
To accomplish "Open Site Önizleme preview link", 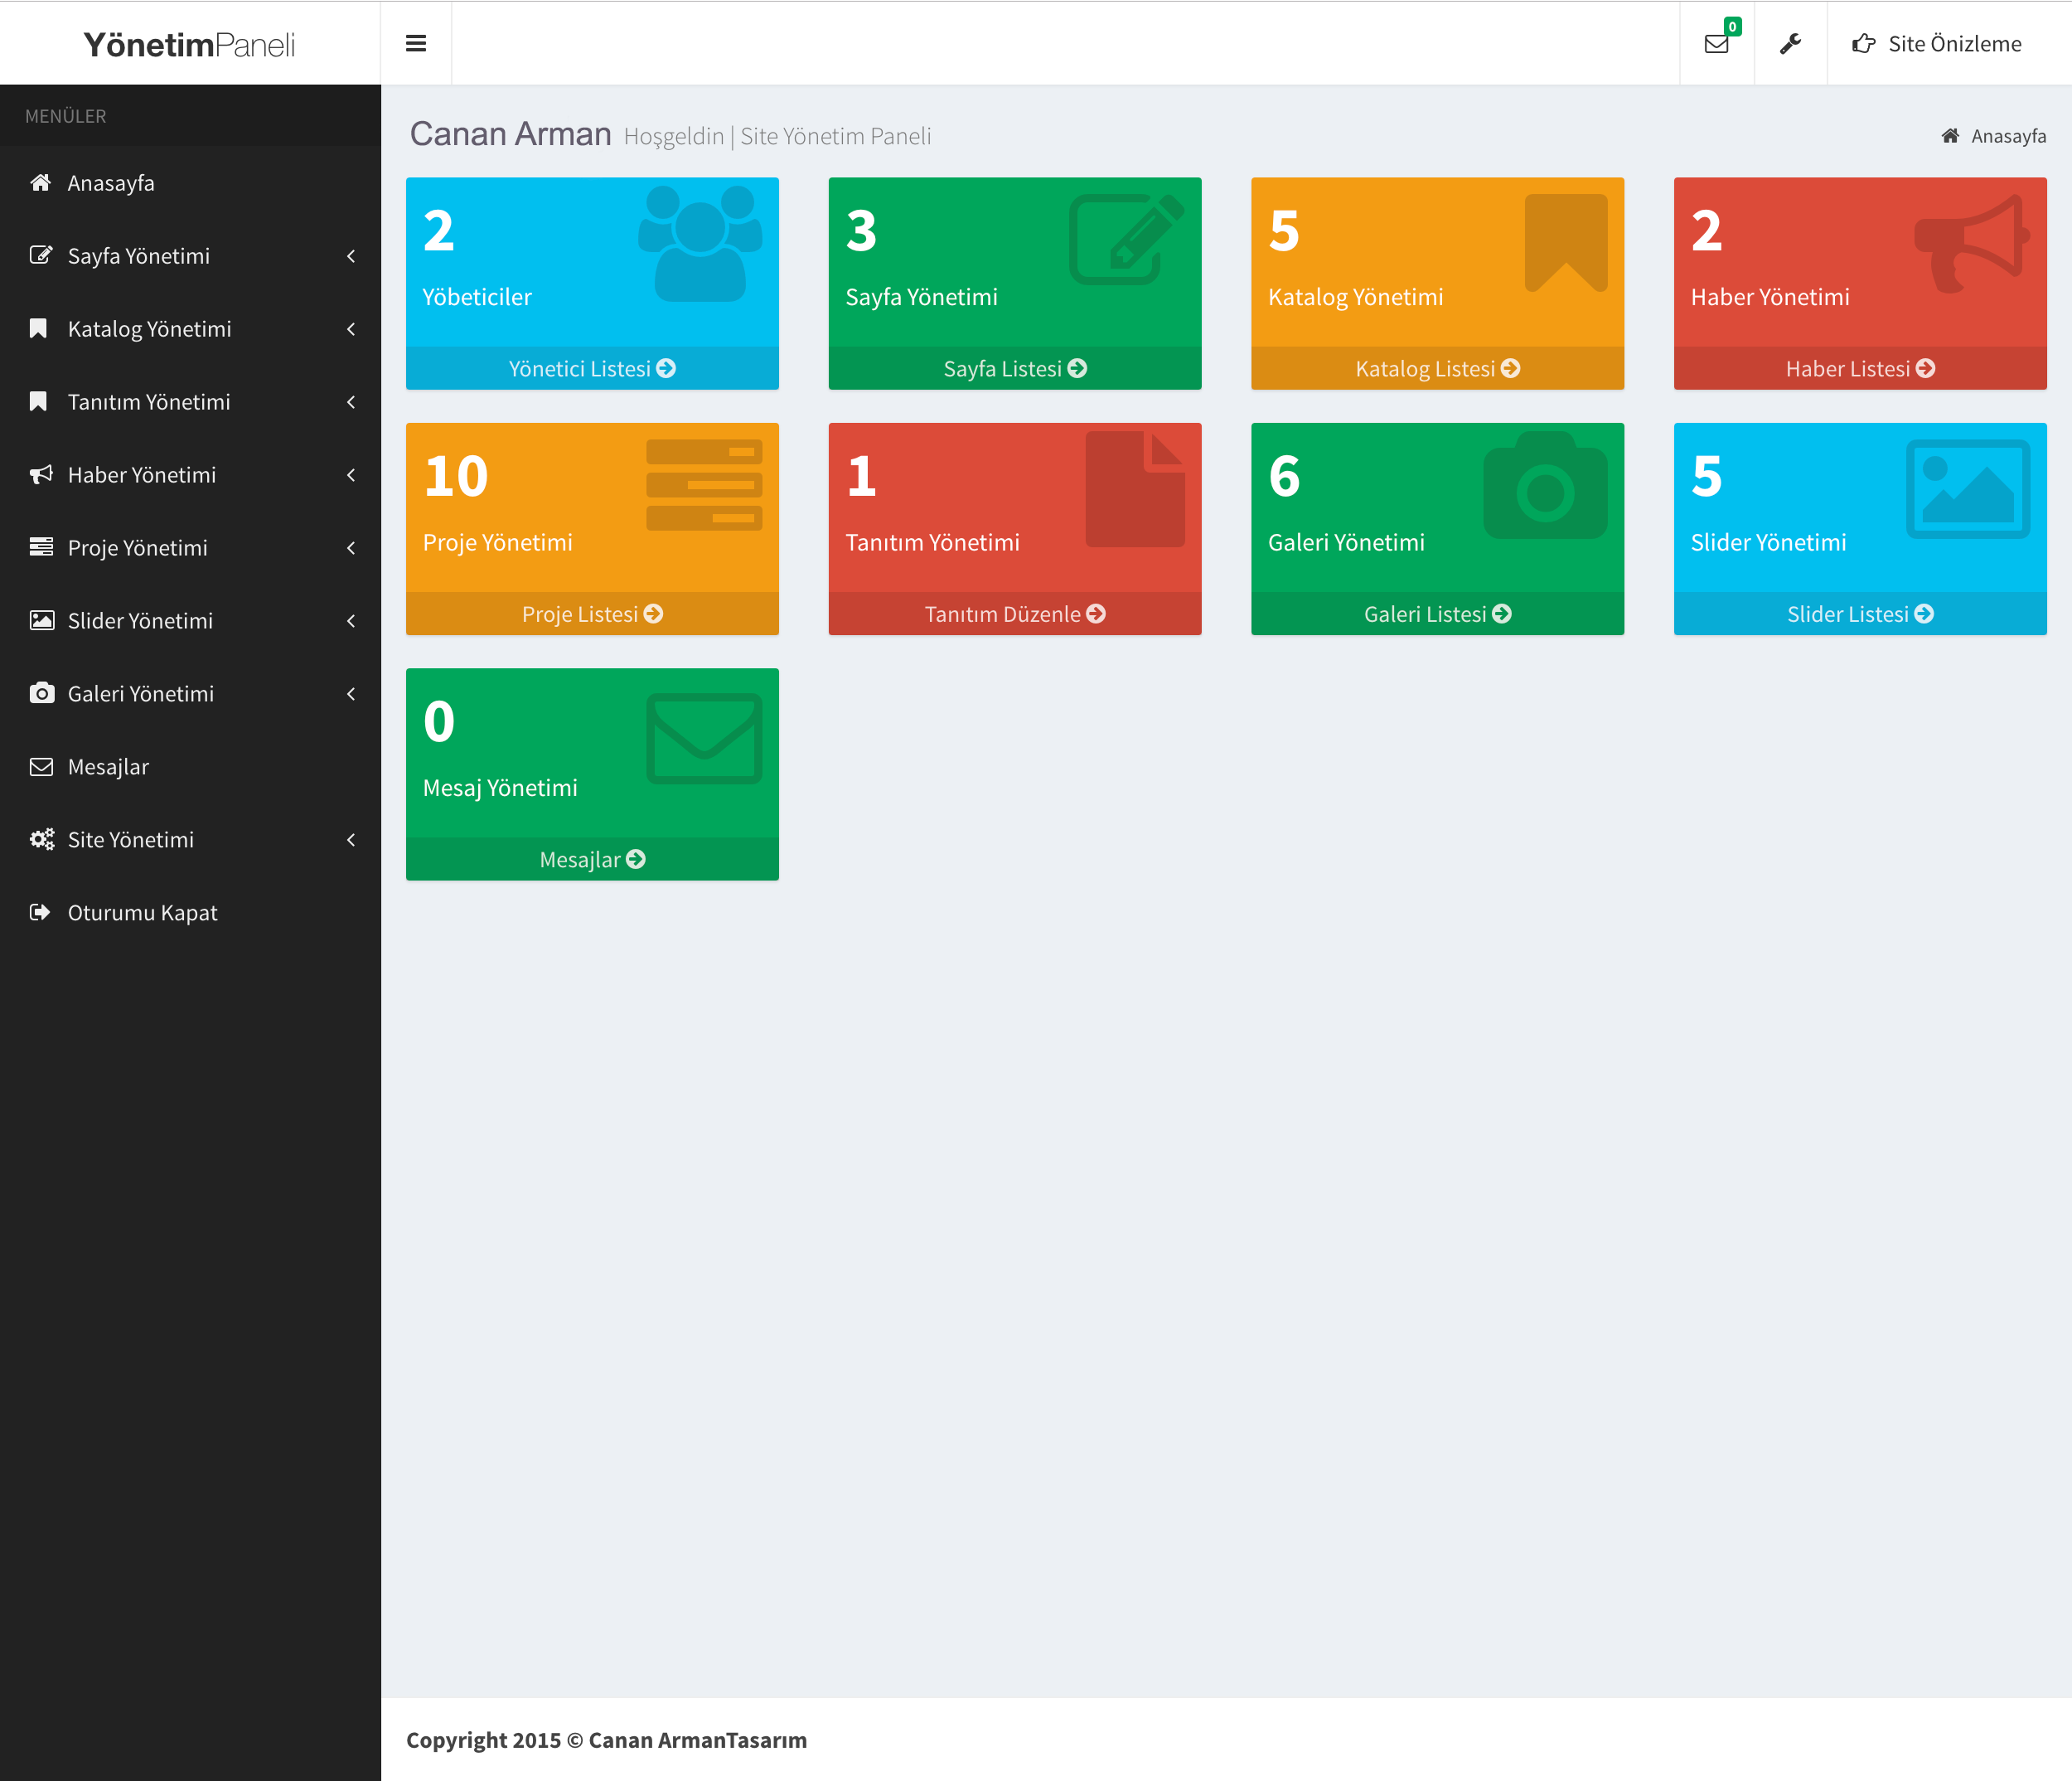I will (1937, 43).
